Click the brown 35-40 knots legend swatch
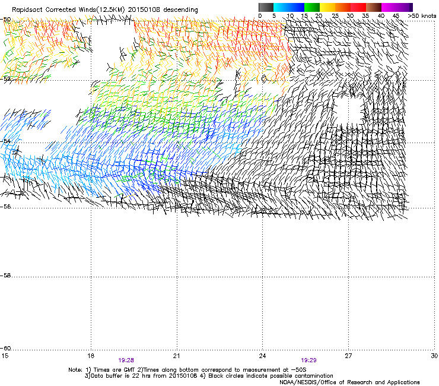This screenshot has height=386, width=439. [x=374, y=7]
